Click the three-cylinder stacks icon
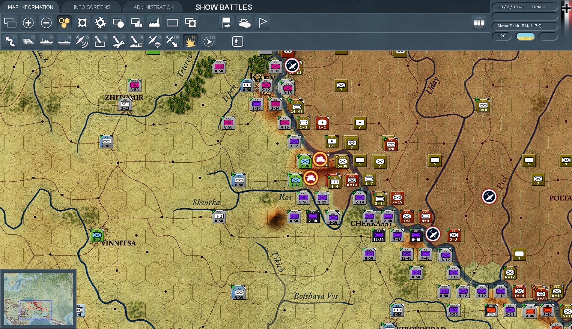 pos(479,23)
